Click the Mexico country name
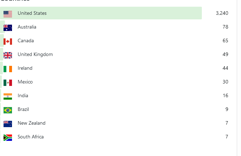The height and width of the screenshot is (156, 241). coord(25,82)
